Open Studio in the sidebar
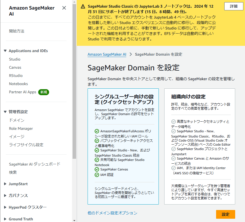The width and height of the screenshot is (245, 222). pyautogui.click(x=15, y=59)
